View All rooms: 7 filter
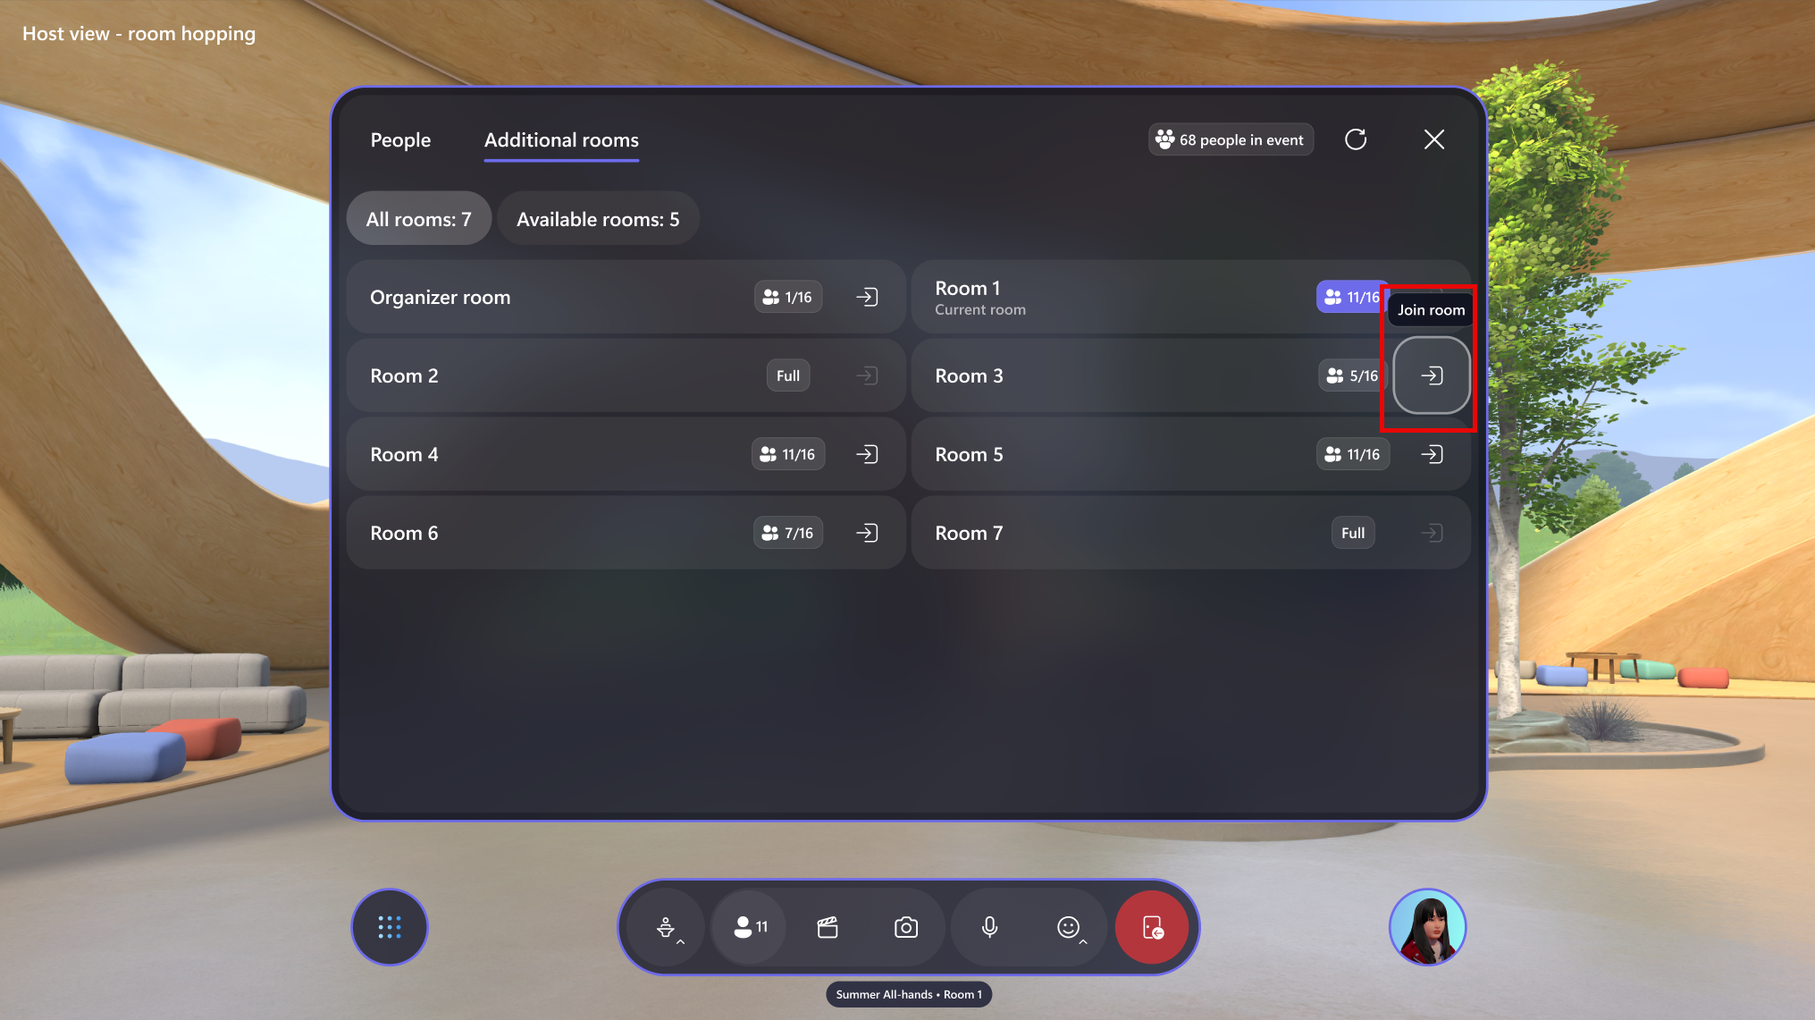The image size is (1815, 1020). [417, 218]
